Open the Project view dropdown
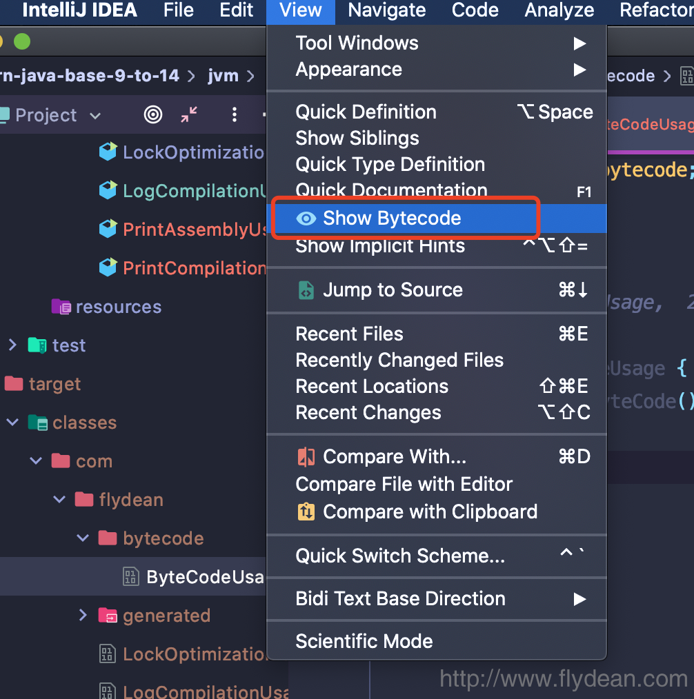Image resolution: width=694 pixels, height=699 pixels. coord(95,115)
